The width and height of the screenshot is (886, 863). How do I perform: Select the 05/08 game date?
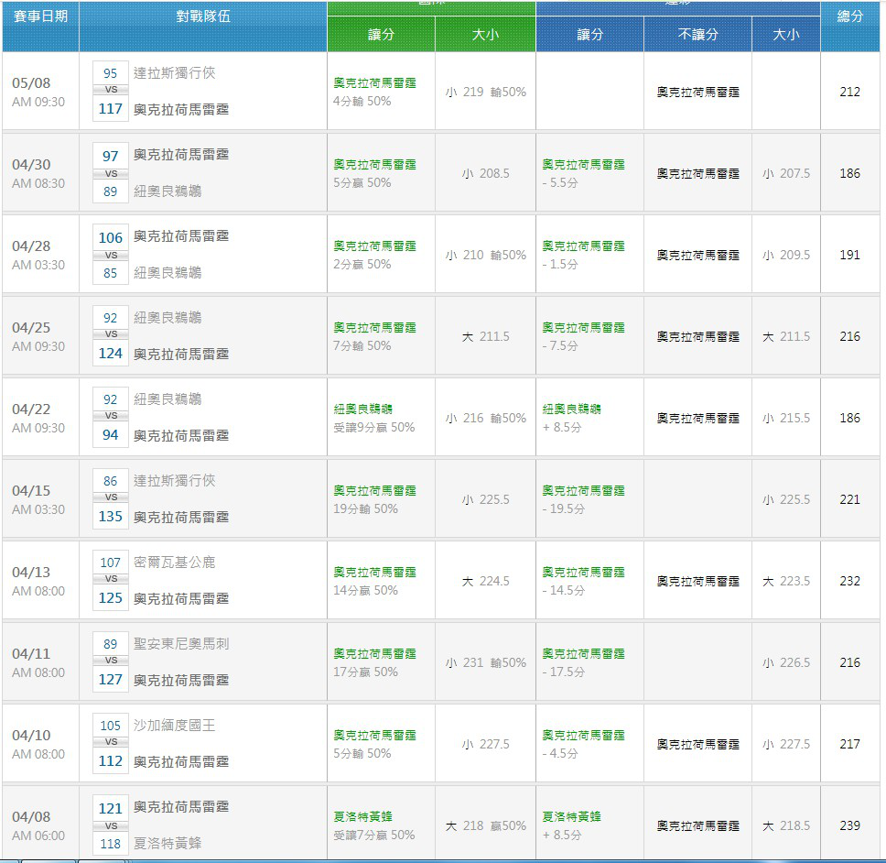pyautogui.click(x=31, y=83)
